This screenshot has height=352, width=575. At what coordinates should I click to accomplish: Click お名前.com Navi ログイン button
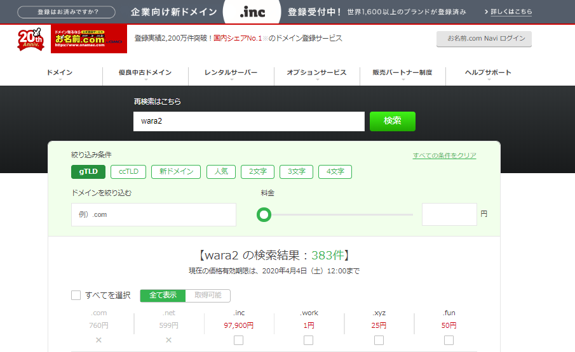[x=484, y=39]
